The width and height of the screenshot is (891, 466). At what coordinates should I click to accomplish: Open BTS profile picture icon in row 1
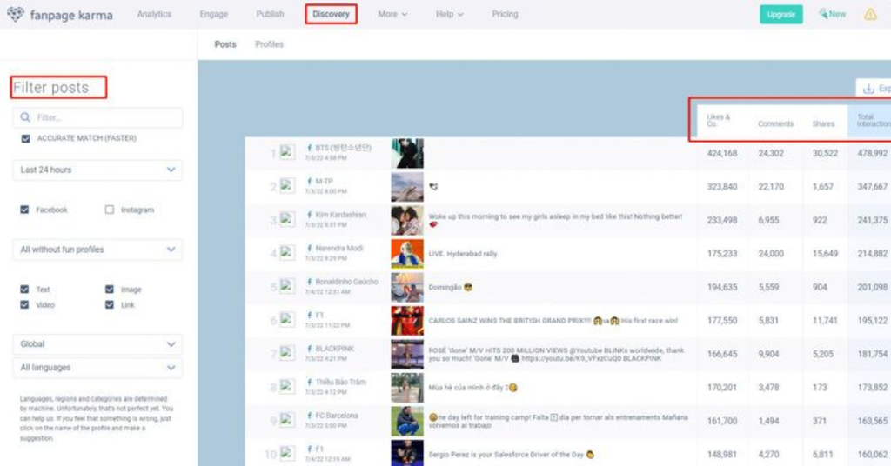(x=287, y=152)
